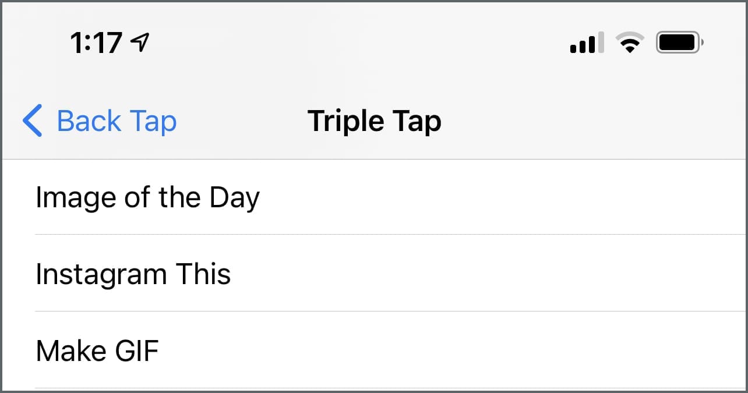748x393 pixels.
Task: Select the Instagram This shortcut
Action: tap(133, 274)
